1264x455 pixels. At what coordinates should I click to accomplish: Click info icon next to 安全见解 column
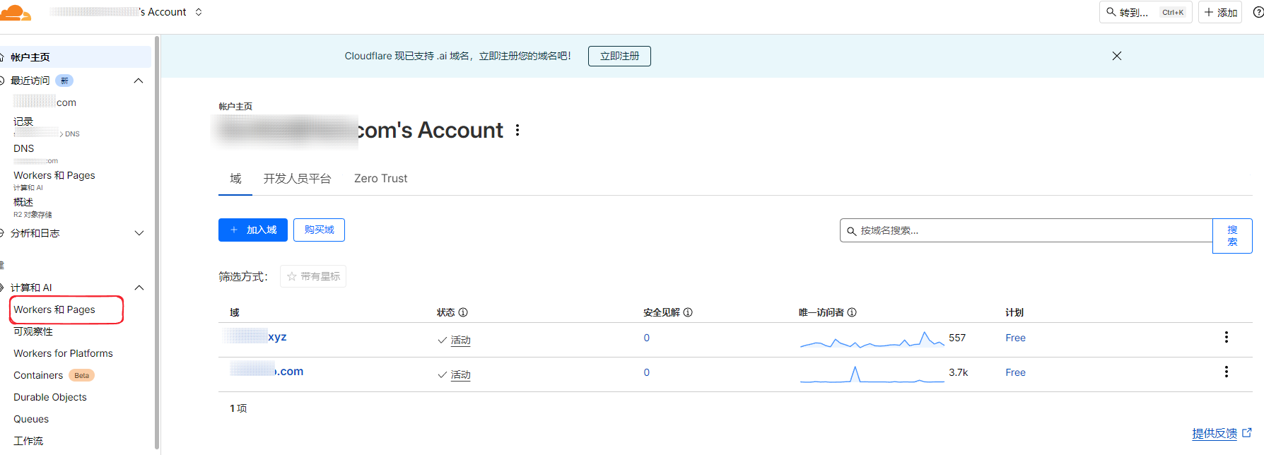[x=688, y=312]
